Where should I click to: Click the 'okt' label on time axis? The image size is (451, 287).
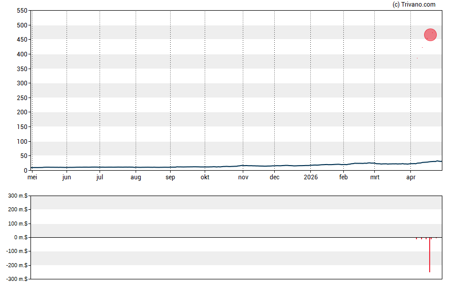(205, 177)
